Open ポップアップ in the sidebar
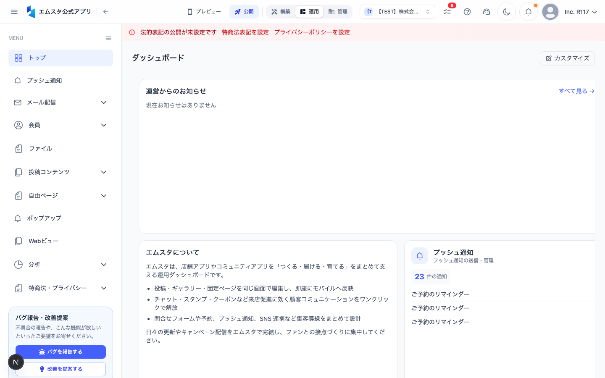The image size is (605, 378). coord(60,218)
